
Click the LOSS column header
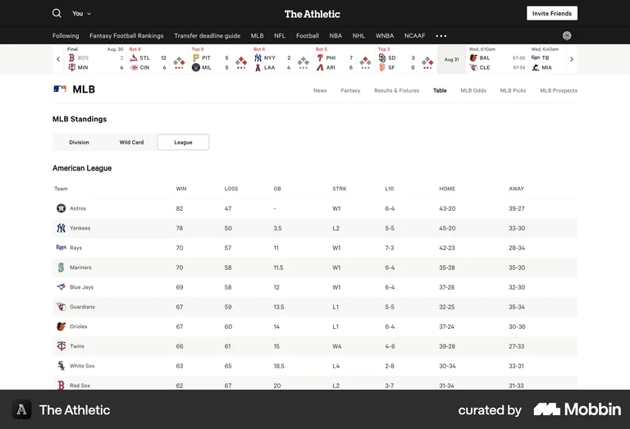[x=231, y=189]
